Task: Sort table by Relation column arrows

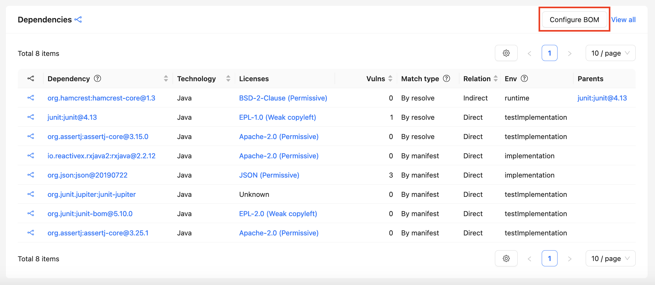Action: [496, 79]
